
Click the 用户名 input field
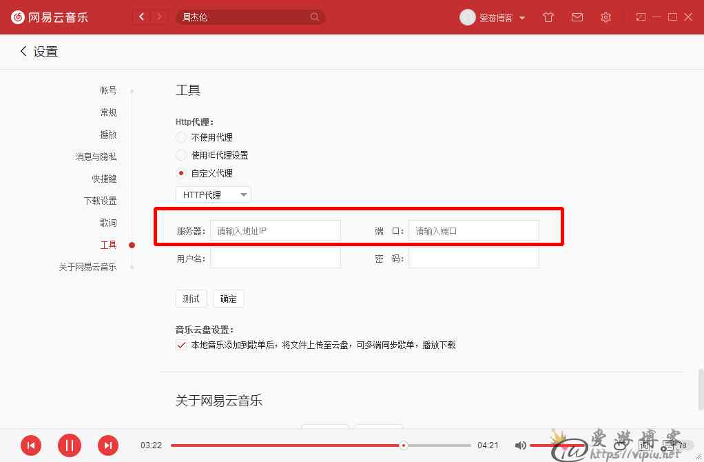tap(276, 258)
